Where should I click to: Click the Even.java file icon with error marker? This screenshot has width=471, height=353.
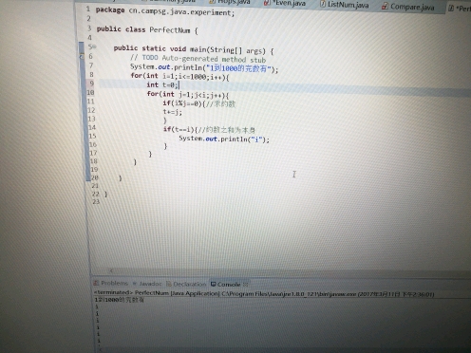[x=267, y=3]
